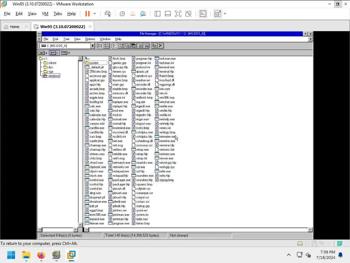This screenshot has height=263, width=350.
Task: Take a snapshot of this virtual machine
Action: (122, 14)
